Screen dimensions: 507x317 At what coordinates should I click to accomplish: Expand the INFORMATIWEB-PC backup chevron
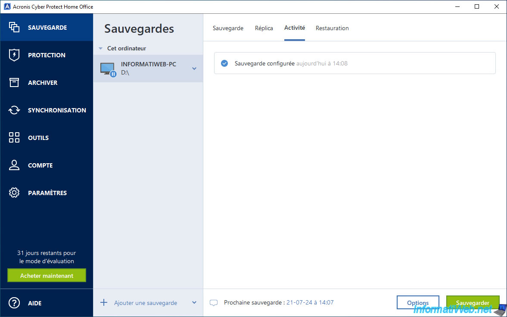coord(194,68)
